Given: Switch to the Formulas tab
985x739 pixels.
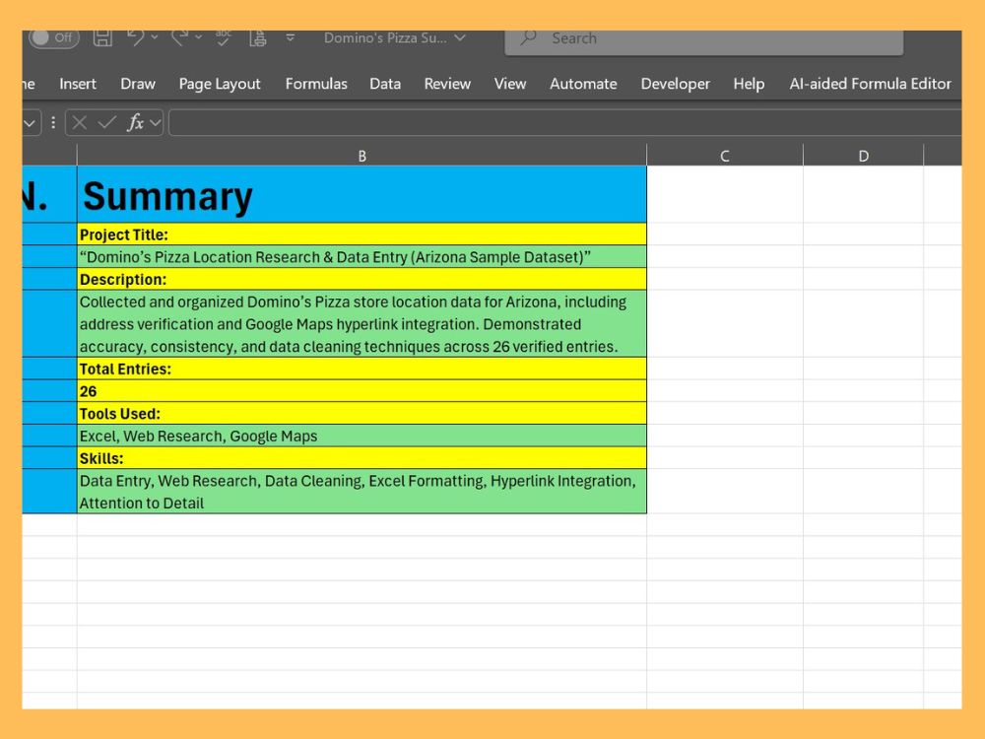Looking at the screenshot, I should click(316, 84).
